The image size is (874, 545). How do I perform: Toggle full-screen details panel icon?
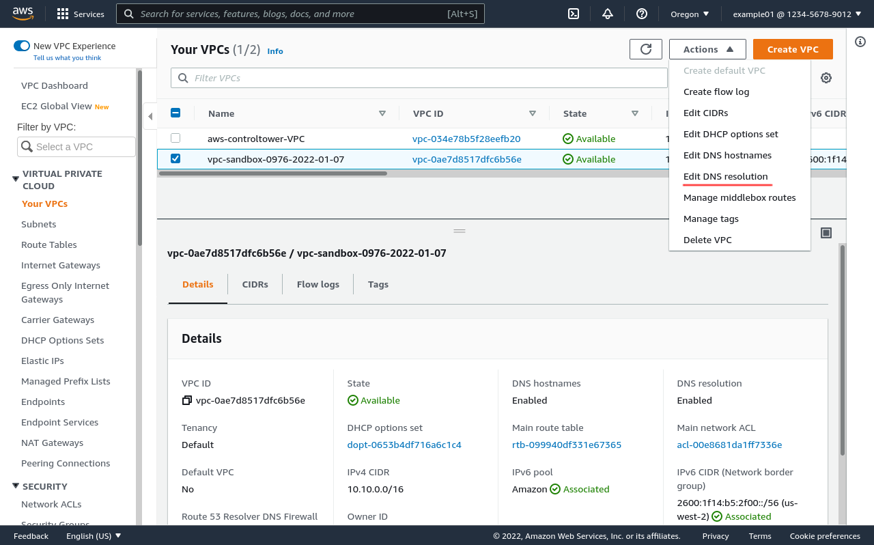point(826,233)
